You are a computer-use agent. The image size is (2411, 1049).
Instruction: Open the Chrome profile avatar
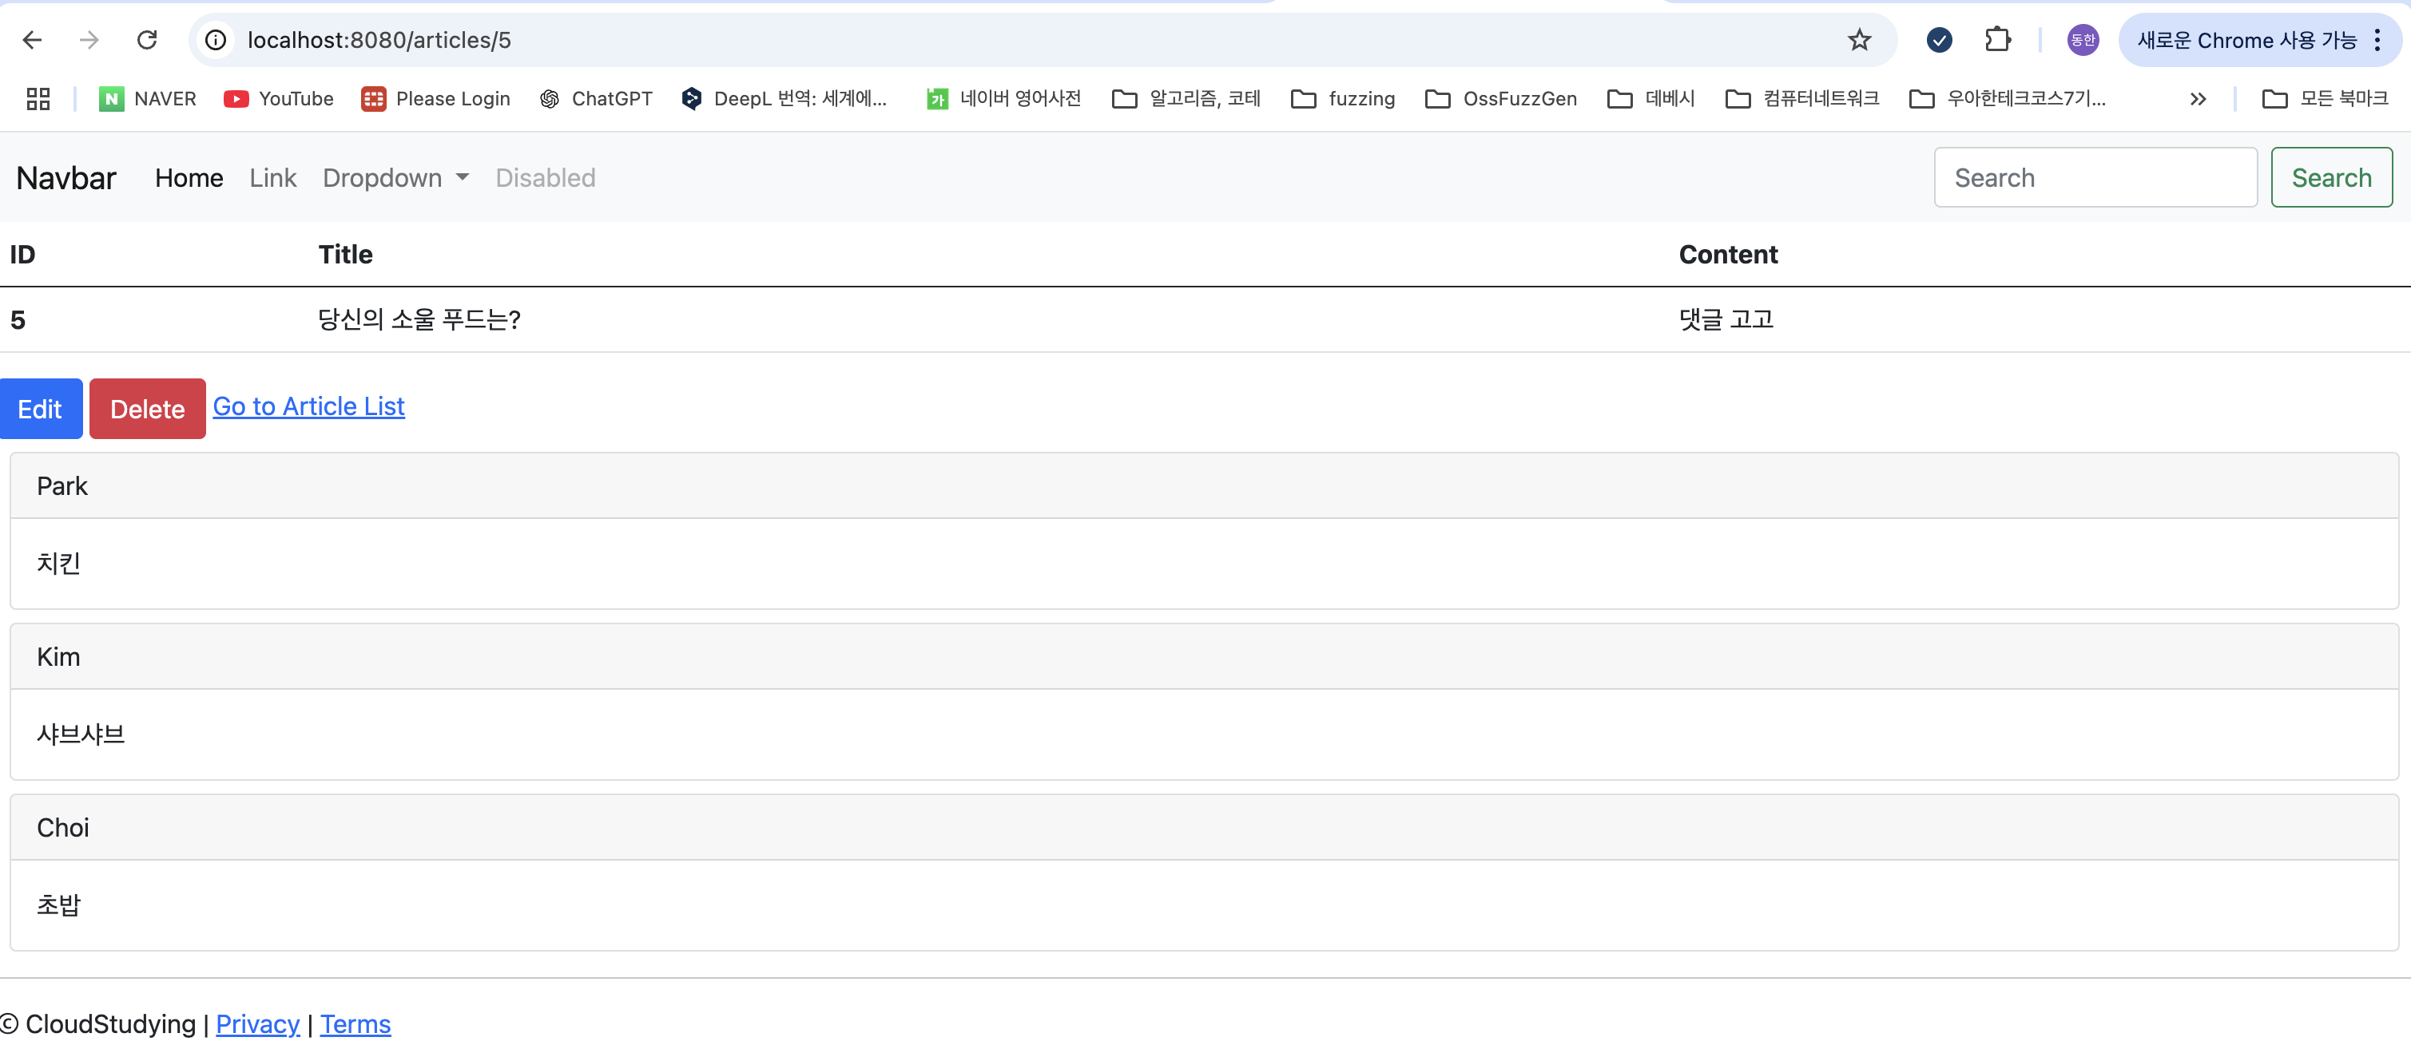coord(2083,40)
